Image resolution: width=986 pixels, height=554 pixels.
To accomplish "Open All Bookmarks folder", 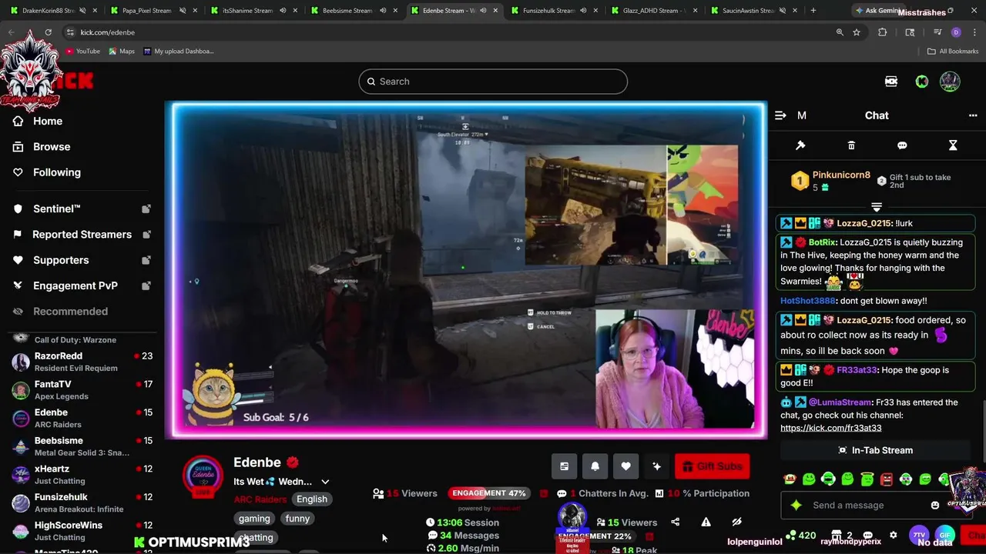I will click(953, 51).
